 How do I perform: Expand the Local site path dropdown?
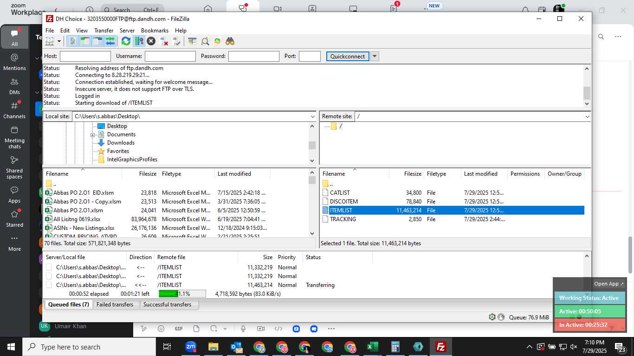[312, 116]
